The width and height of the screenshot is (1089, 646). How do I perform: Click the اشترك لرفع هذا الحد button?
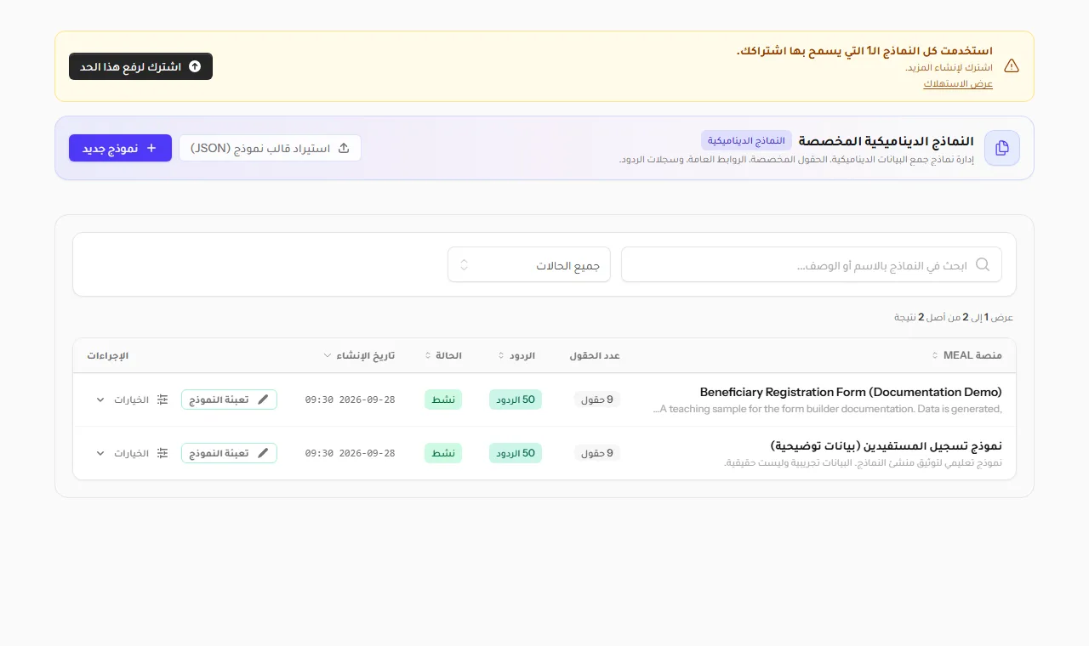[x=140, y=66]
